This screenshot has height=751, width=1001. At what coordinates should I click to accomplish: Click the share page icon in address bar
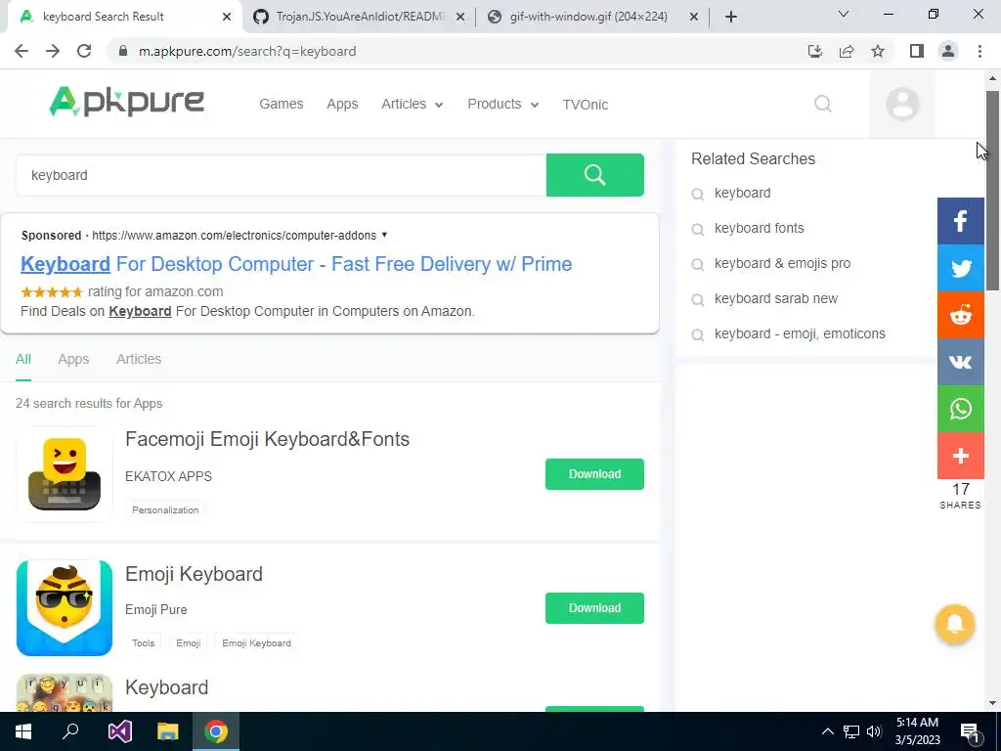click(847, 51)
